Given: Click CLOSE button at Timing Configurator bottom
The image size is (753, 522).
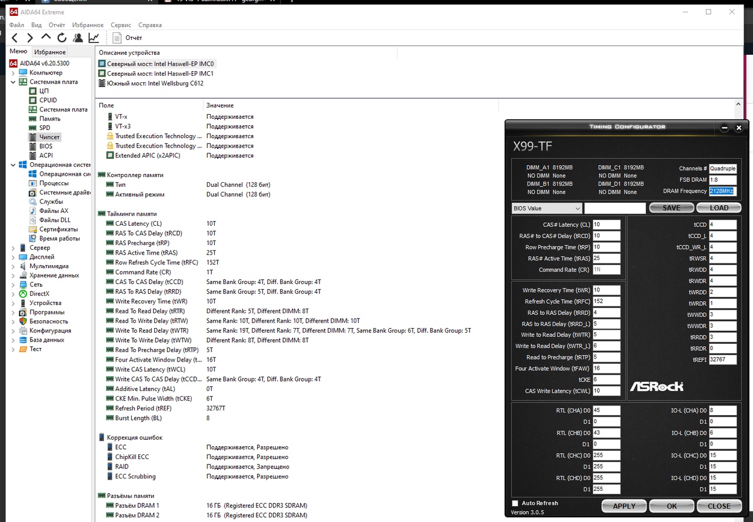Looking at the screenshot, I should tap(719, 506).
